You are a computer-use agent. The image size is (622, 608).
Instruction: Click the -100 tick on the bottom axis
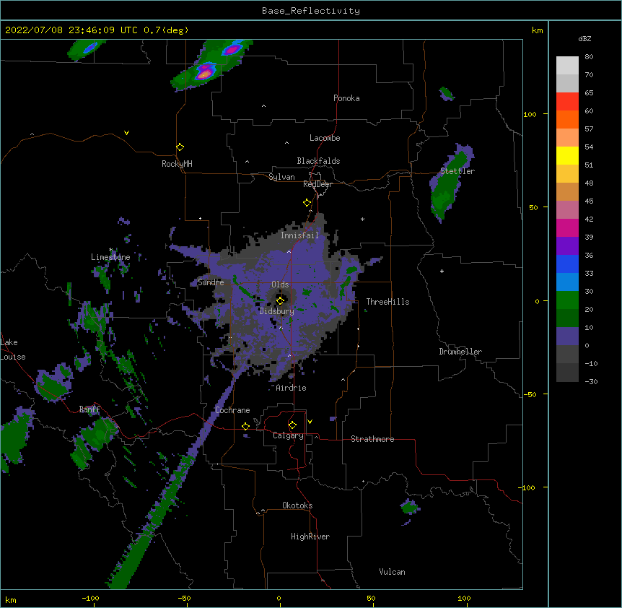click(x=90, y=598)
